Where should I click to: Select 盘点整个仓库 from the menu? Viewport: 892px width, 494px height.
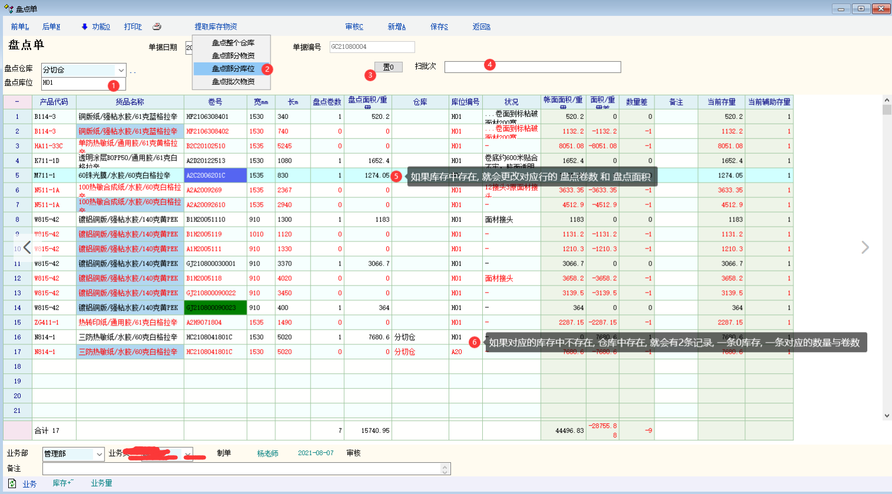tap(233, 43)
